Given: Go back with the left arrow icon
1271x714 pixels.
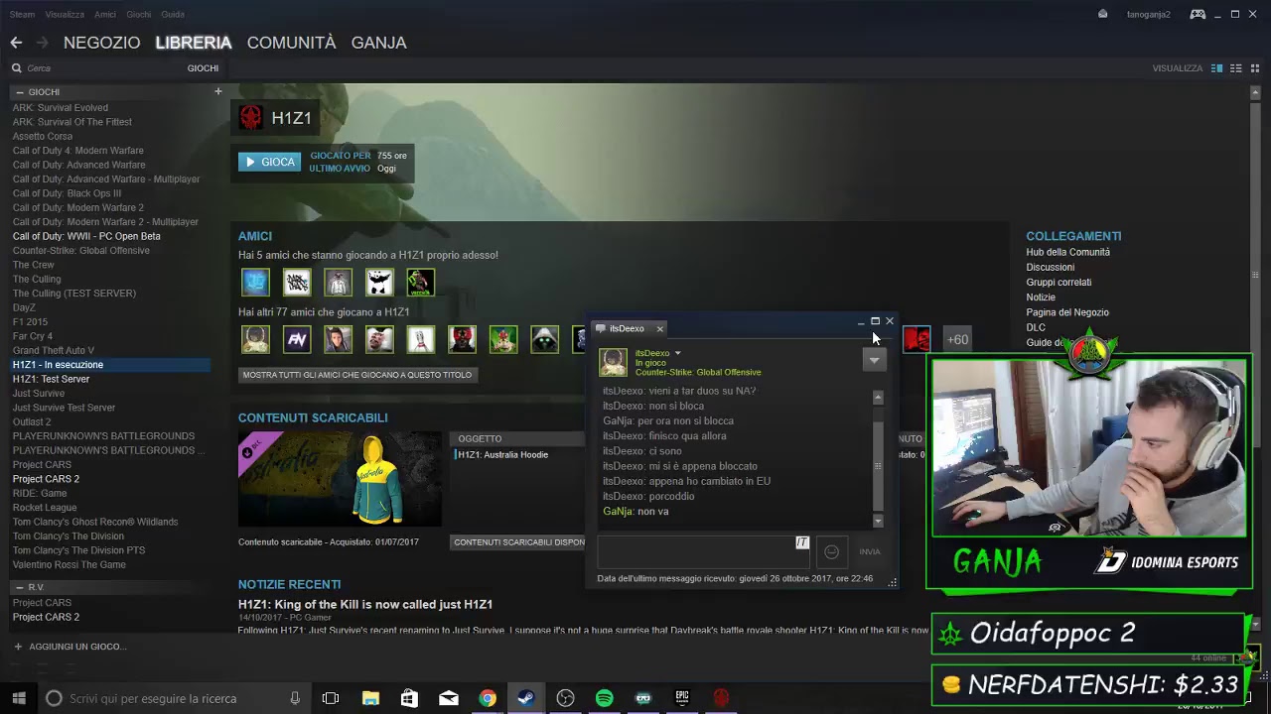Looking at the screenshot, I should coord(16,43).
